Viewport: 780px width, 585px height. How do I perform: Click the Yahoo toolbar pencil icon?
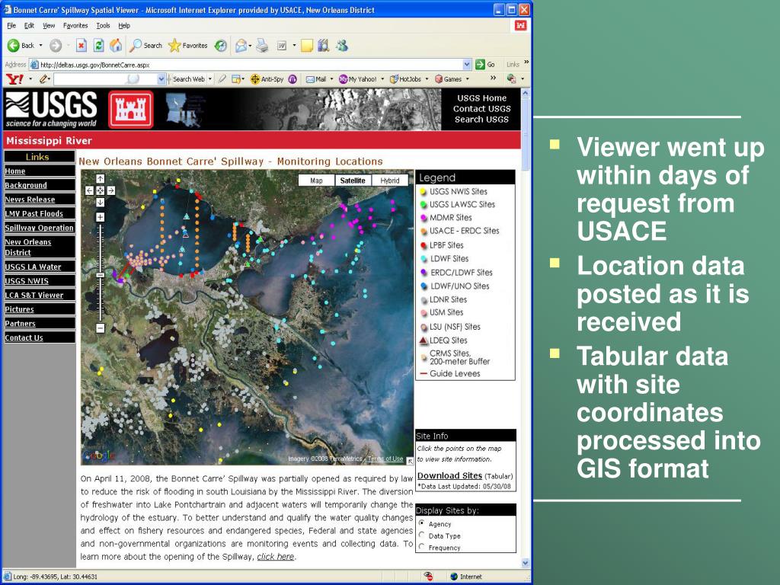coord(43,79)
